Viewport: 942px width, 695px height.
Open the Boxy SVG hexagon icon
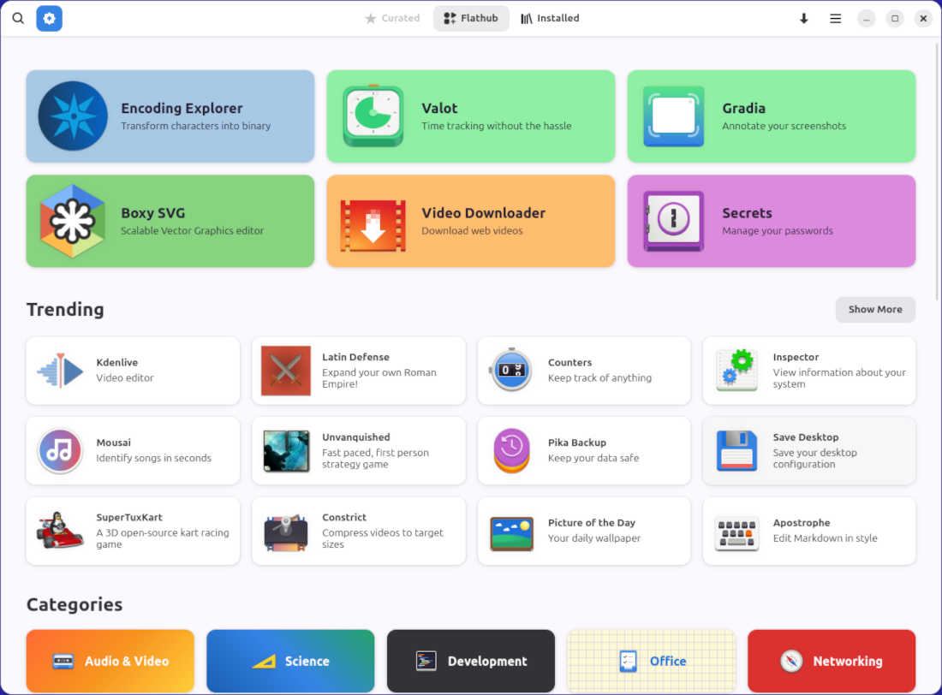click(73, 221)
